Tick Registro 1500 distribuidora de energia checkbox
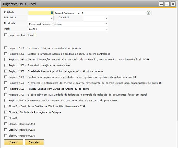 pos(6,83)
